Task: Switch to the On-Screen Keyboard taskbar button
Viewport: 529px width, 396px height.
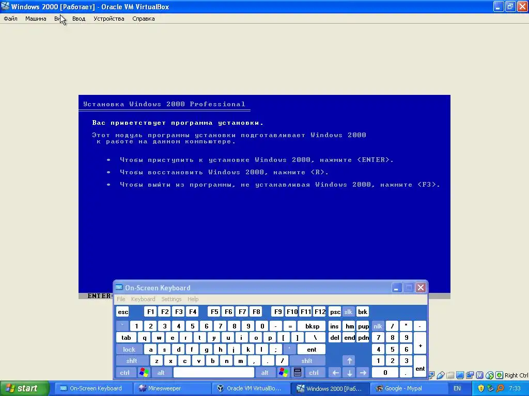Action: 93,388
